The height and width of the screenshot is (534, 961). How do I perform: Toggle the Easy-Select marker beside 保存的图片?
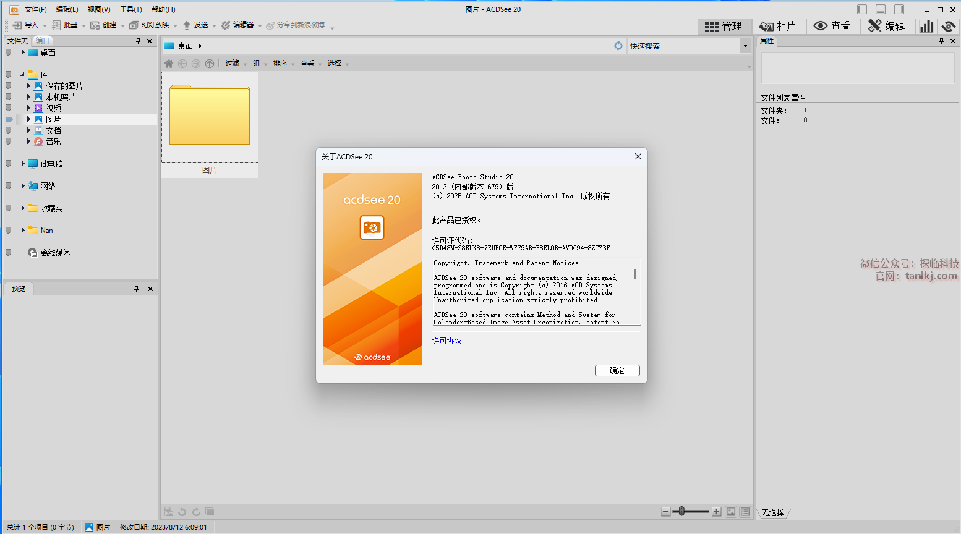(x=9, y=86)
